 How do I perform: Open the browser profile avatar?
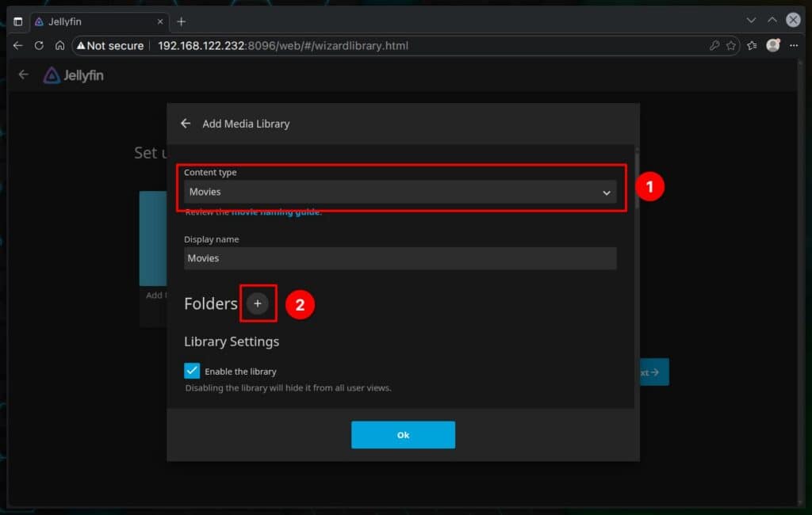773,45
